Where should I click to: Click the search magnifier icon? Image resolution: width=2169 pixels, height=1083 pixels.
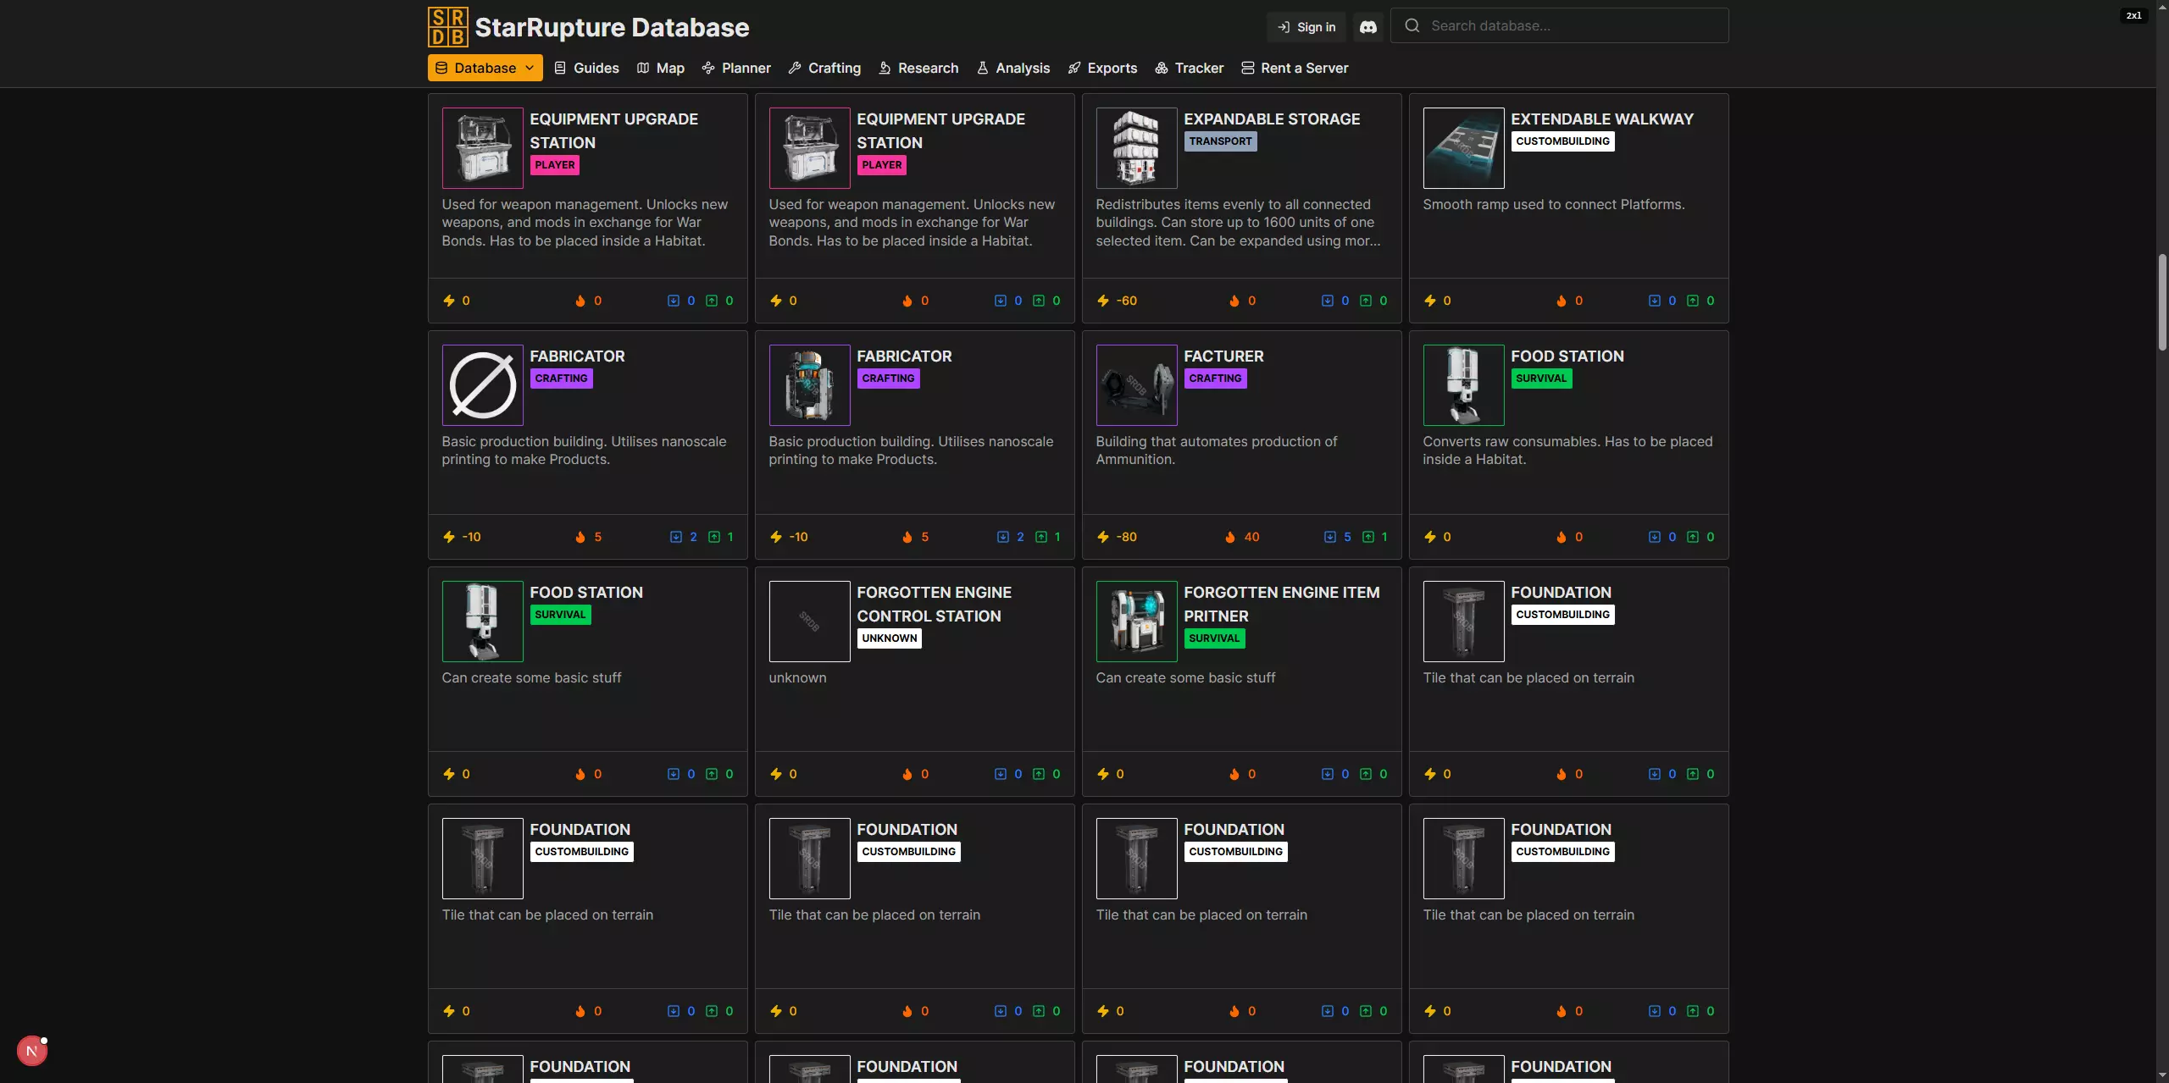[x=1412, y=26]
